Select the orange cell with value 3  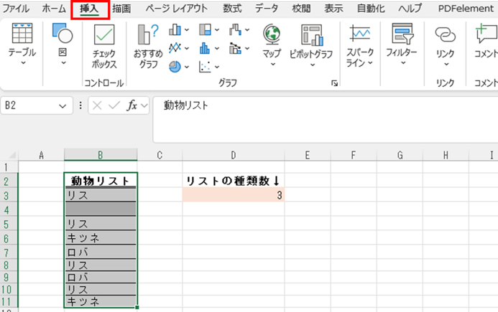(233, 195)
